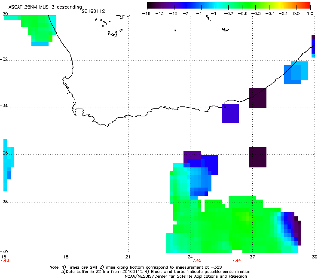This screenshot has width=318, height=279.
Task: Click the '0.0' color scale label
Action: coord(297,14)
